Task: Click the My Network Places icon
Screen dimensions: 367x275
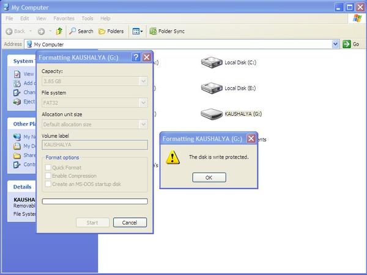Action: click(x=17, y=137)
